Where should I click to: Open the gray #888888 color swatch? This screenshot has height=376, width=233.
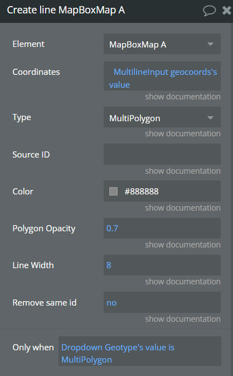point(113,192)
